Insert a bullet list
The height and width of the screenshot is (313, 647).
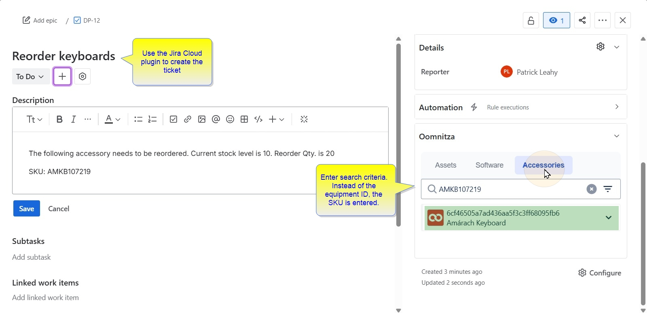(138, 119)
